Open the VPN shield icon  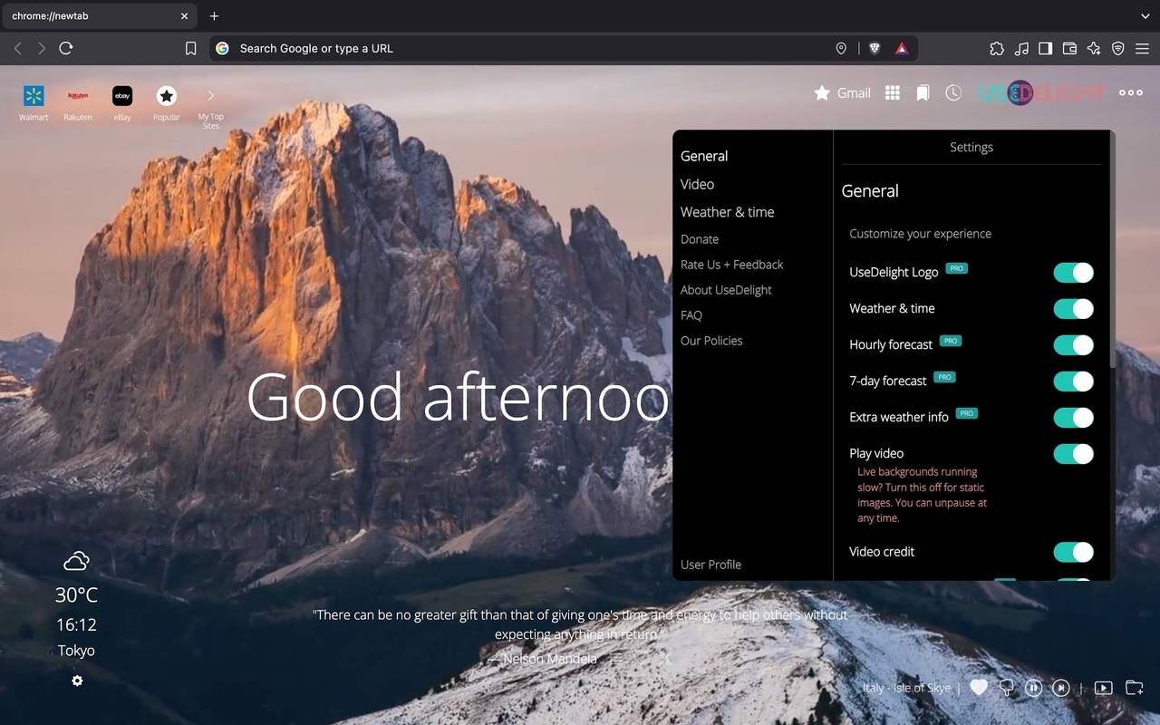[1118, 48]
